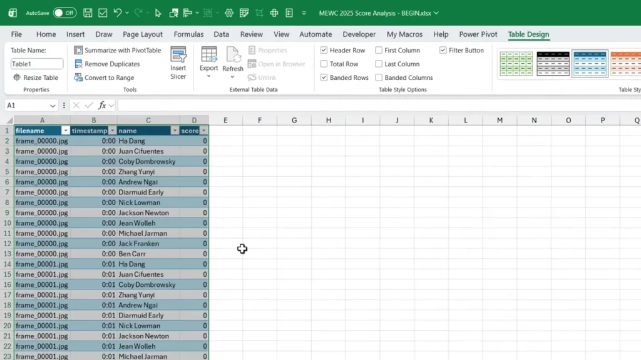The height and width of the screenshot is (360, 641).
Task: Switch to the Formulas ribbon tab
Action: [x=188, y=34]
